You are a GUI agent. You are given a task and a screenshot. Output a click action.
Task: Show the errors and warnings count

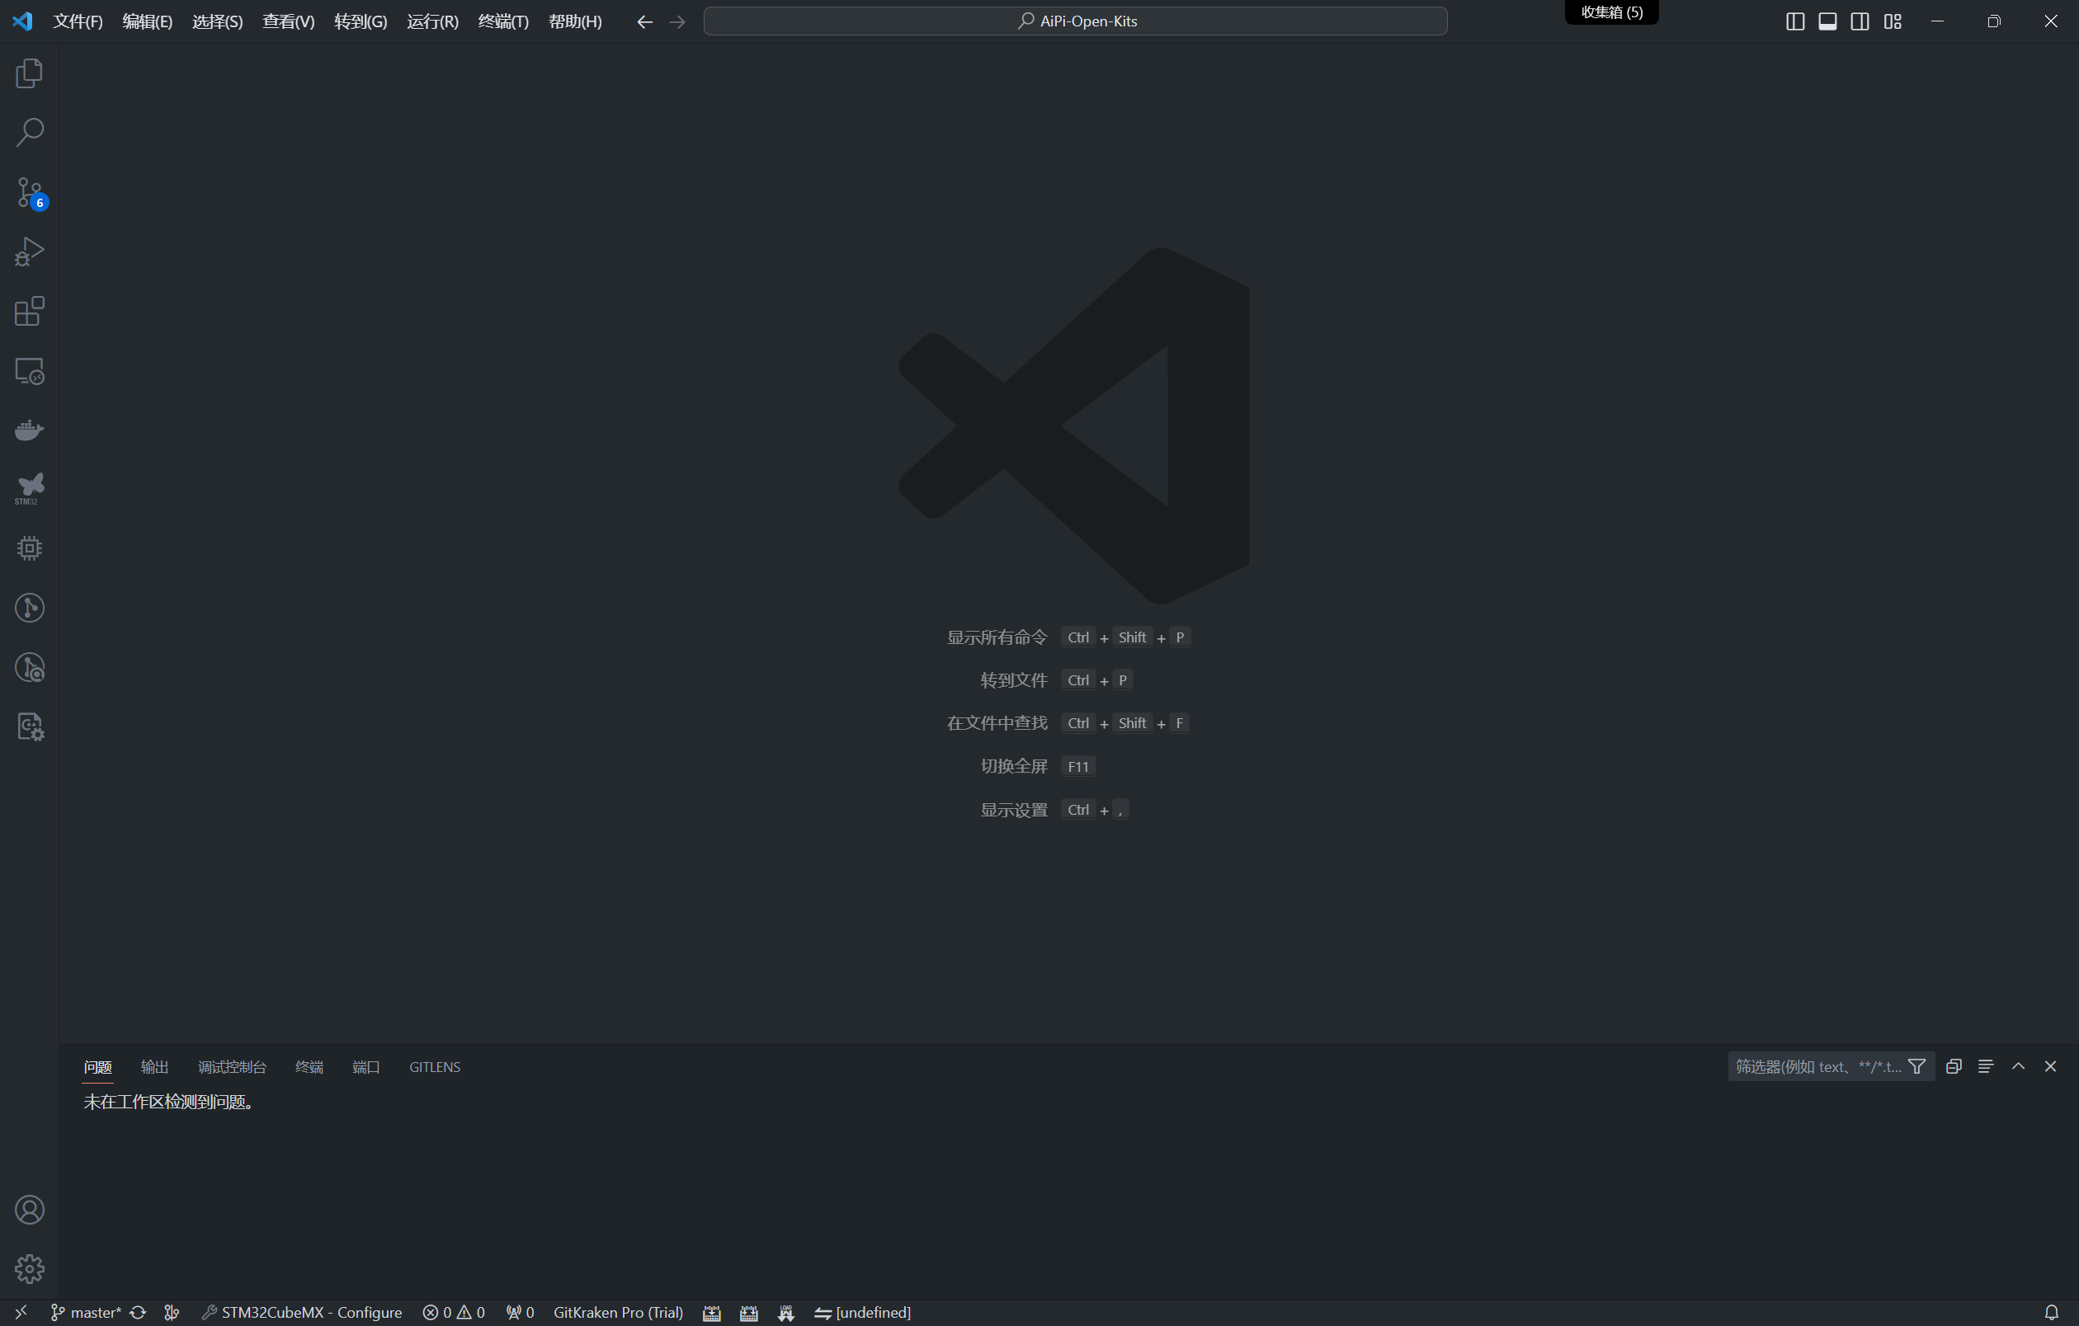click(454, 1312)
